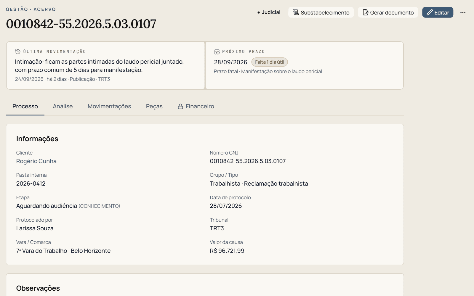This screenshot has height=296, width=474.
Task: Switch to the Análise tab
Action: pyautogui.click(x=63, y=106)
